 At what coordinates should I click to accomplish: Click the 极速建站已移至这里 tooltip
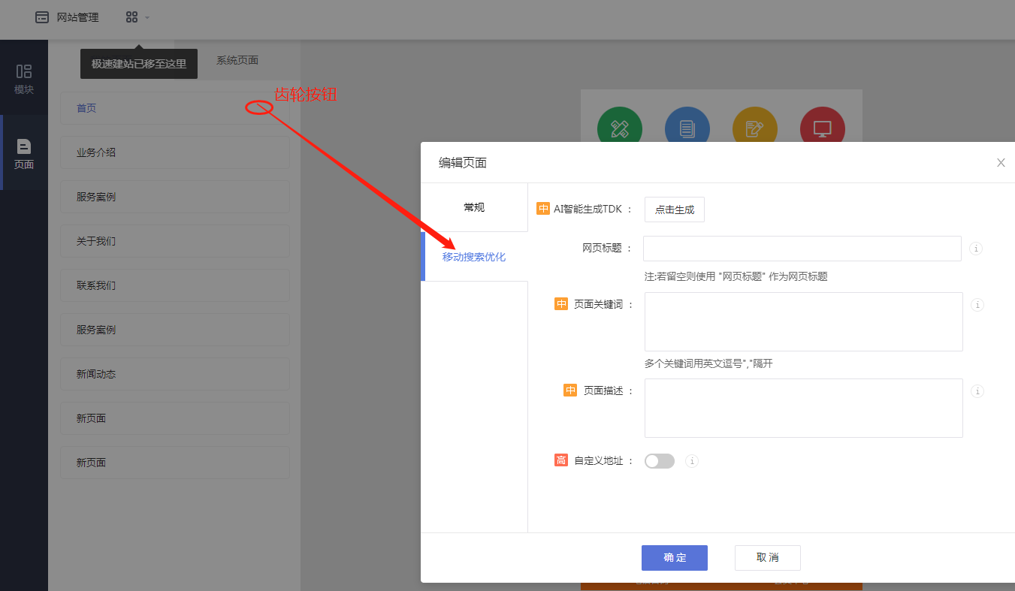(139, 64)
